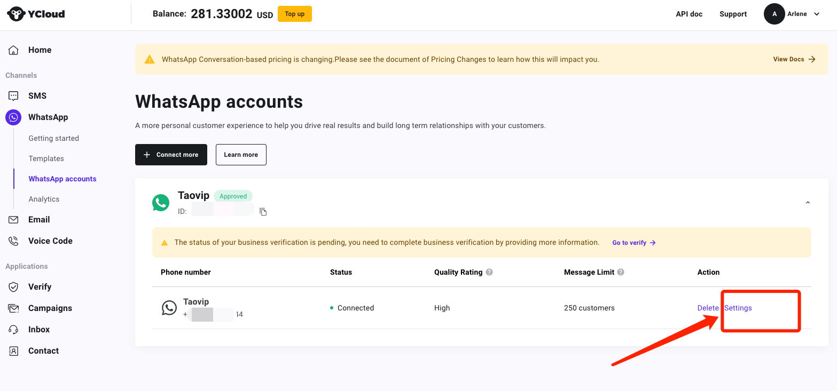
Task: Click the Message Limit help icon
Action: pyautogui.click(x=621, y=272)
